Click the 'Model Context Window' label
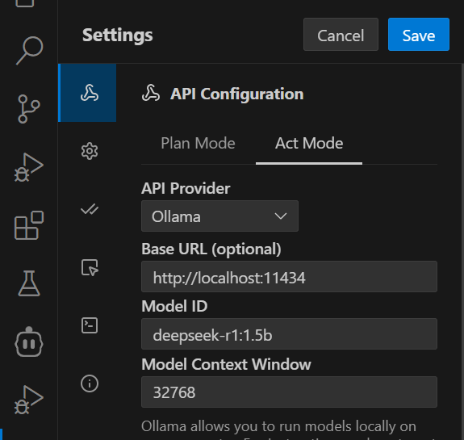Viewport: 464px width, 440px height. (226, 364)
